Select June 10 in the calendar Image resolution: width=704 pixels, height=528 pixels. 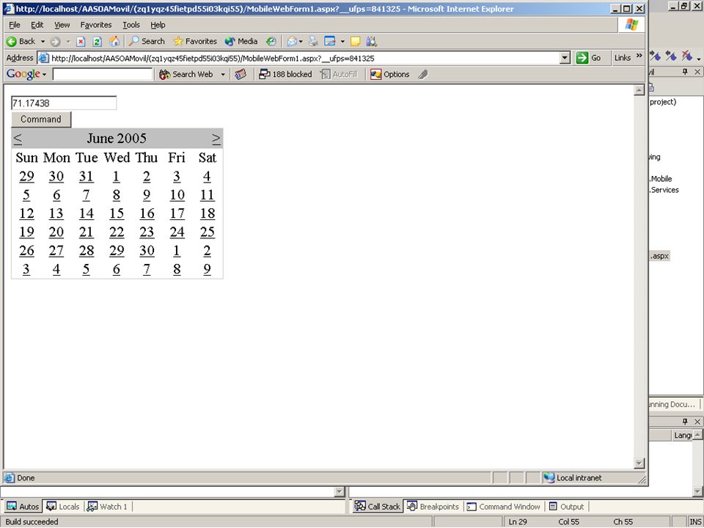(177, 195)
